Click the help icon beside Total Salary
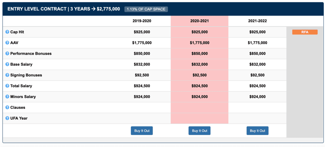 [x=7, y=86]
